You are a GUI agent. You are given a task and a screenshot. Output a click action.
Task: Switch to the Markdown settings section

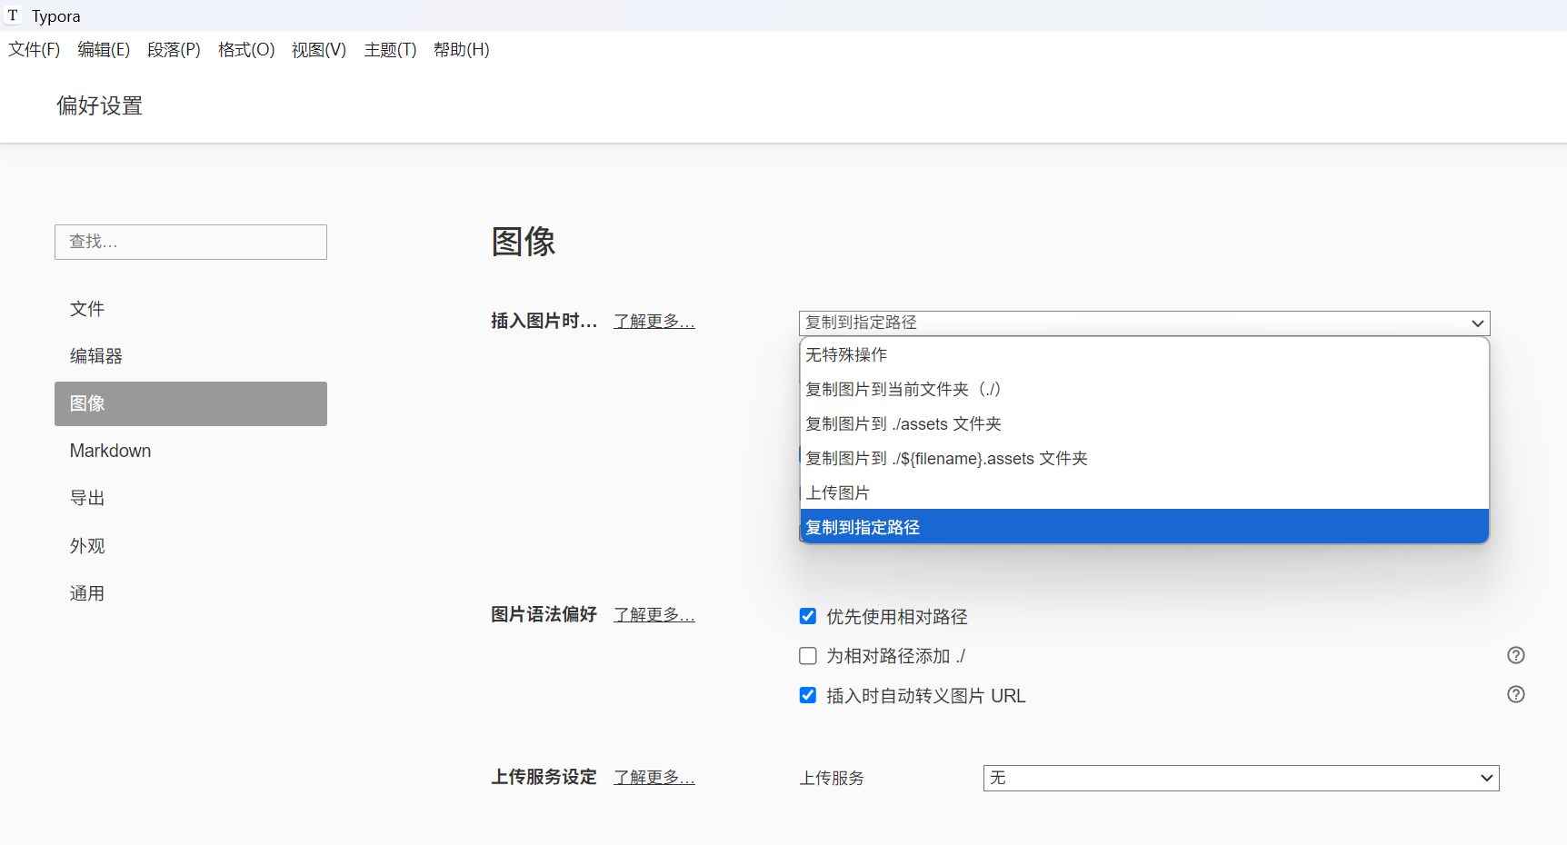(110, 451)
